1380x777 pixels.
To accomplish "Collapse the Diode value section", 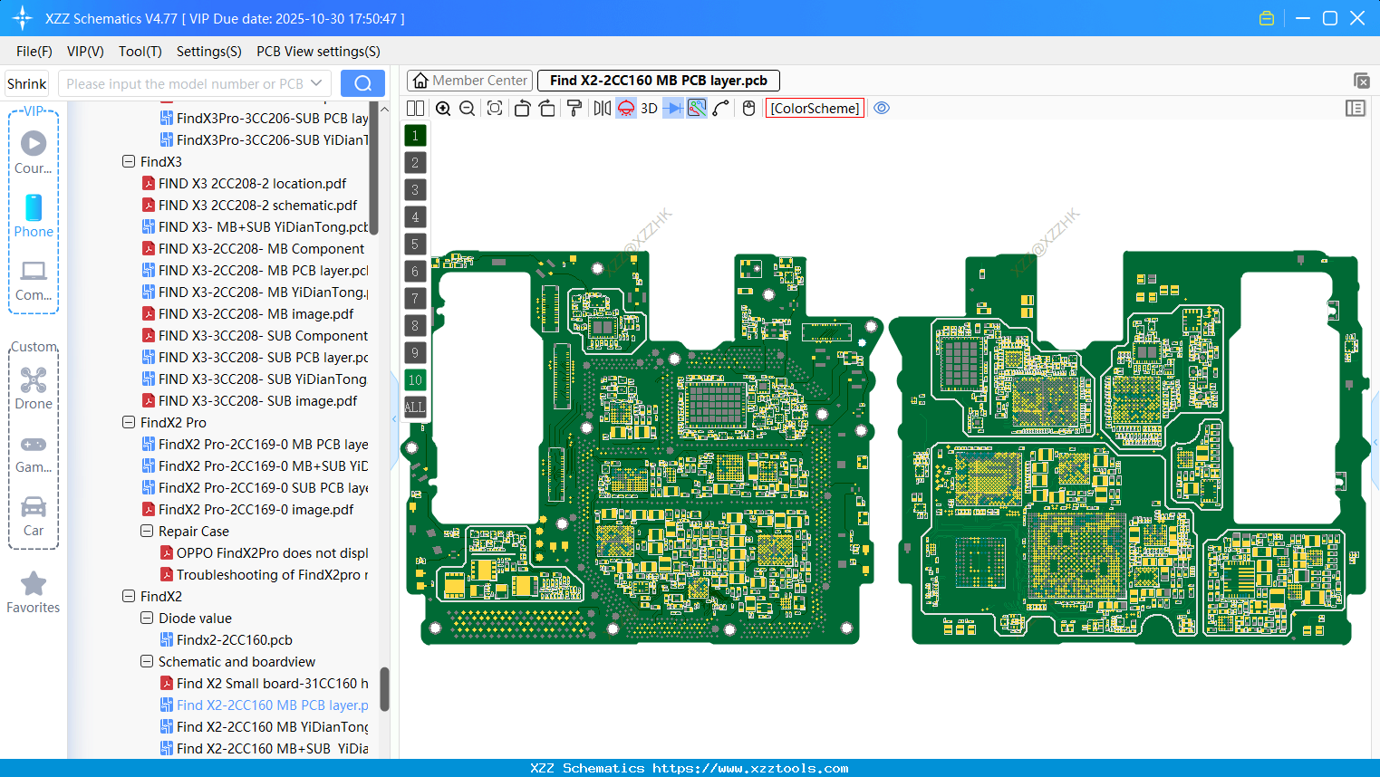I will pos(147,618).
